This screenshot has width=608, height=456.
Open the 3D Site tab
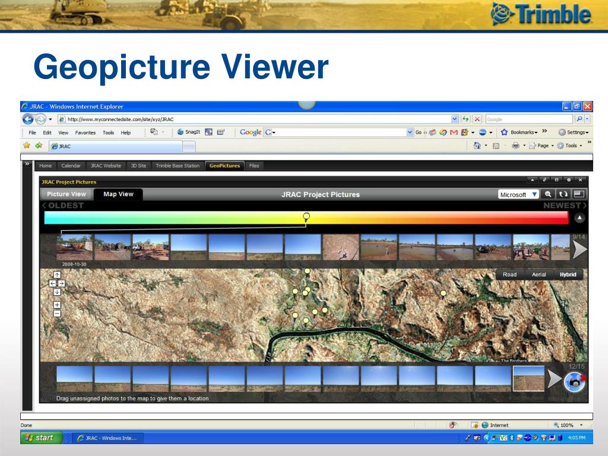coord(138,166)
